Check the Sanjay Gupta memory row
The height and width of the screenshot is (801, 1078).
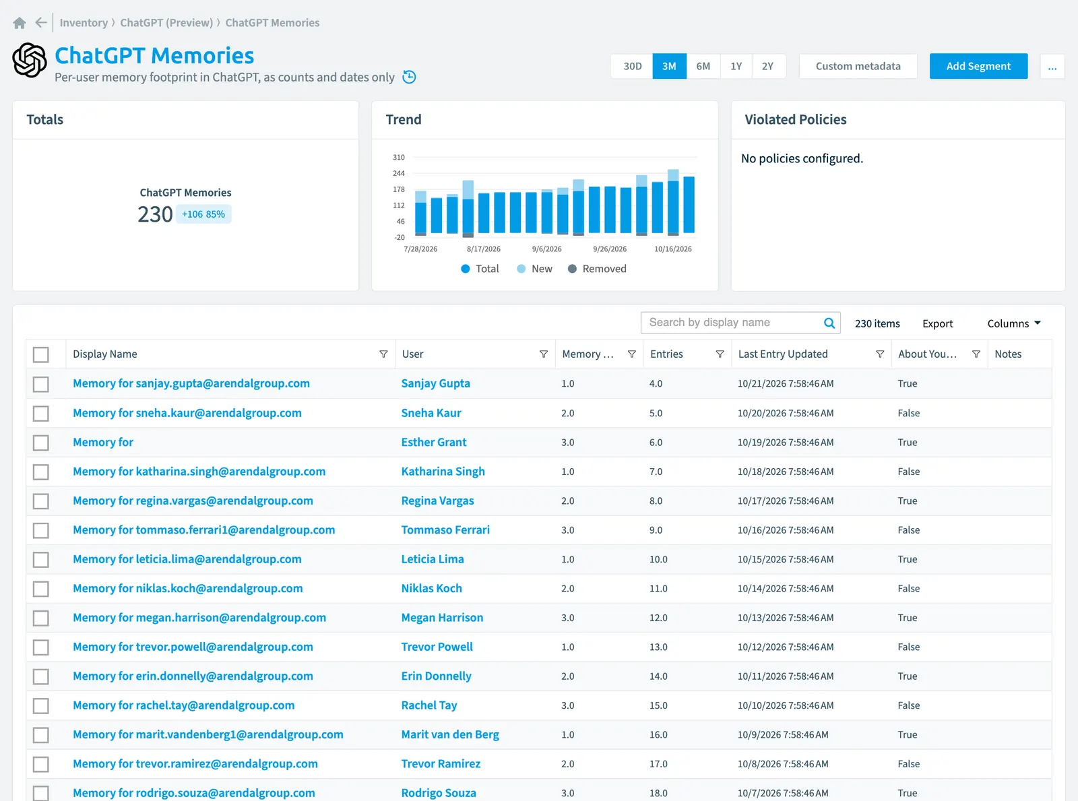(41, 384)
